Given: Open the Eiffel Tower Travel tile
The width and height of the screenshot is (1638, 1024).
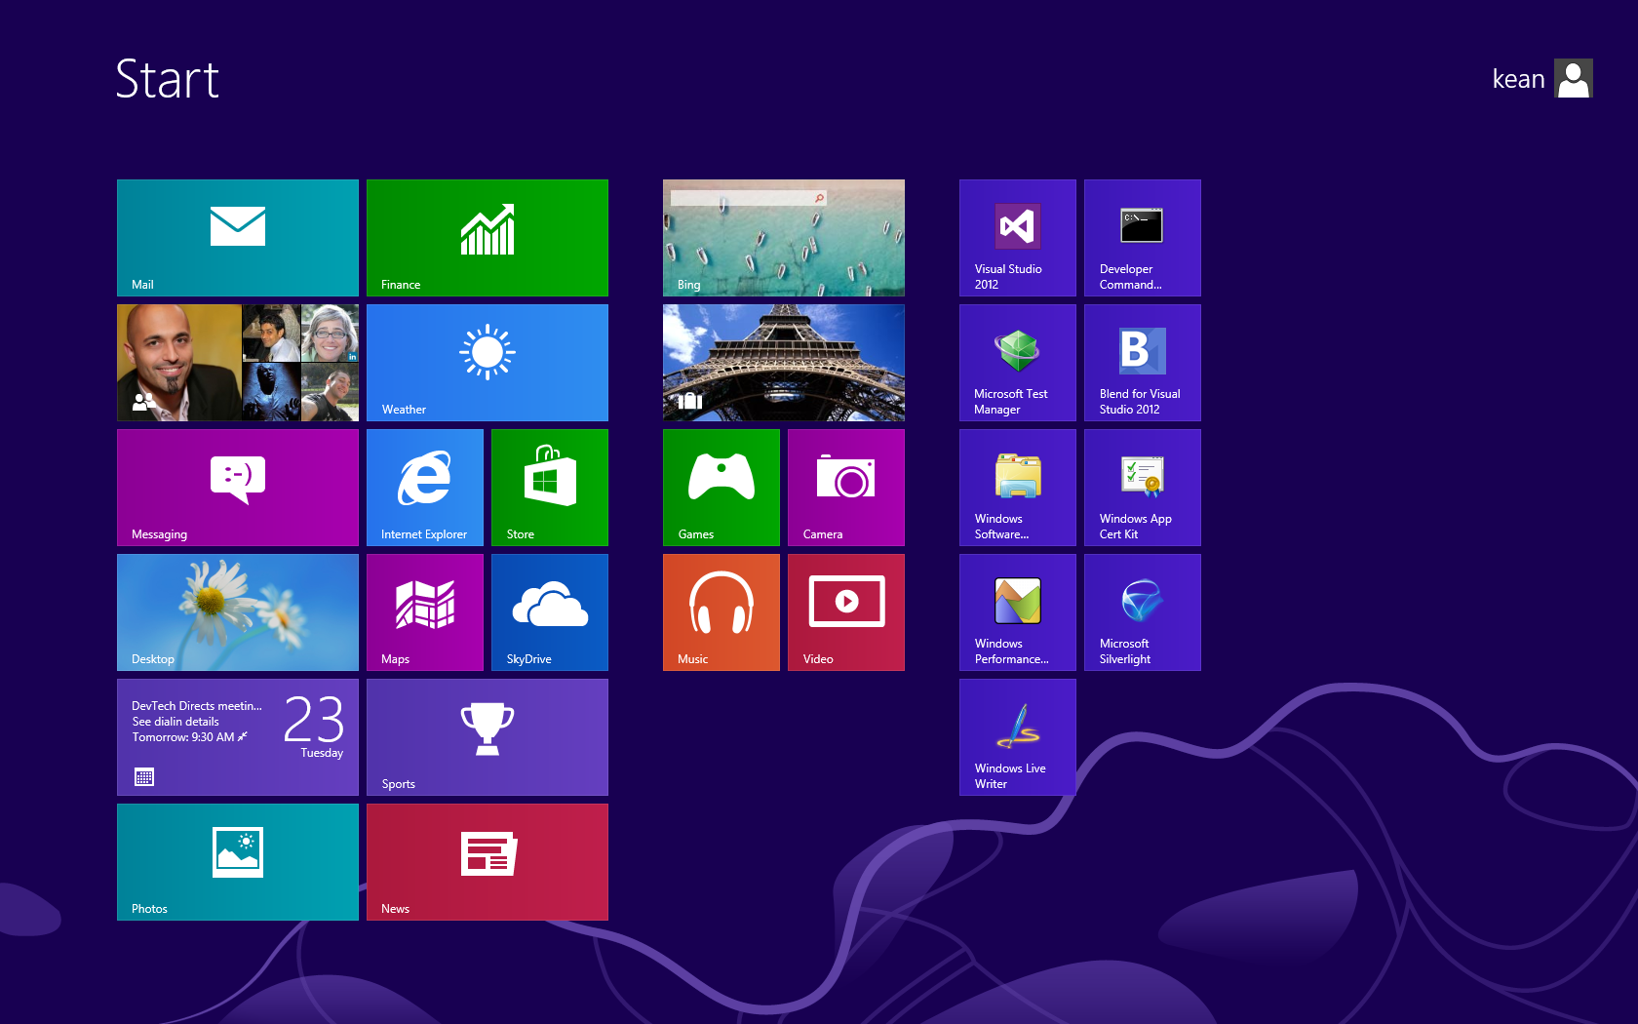Looking at the screenshot, I should pyautogui.click(x=783, y=362).
